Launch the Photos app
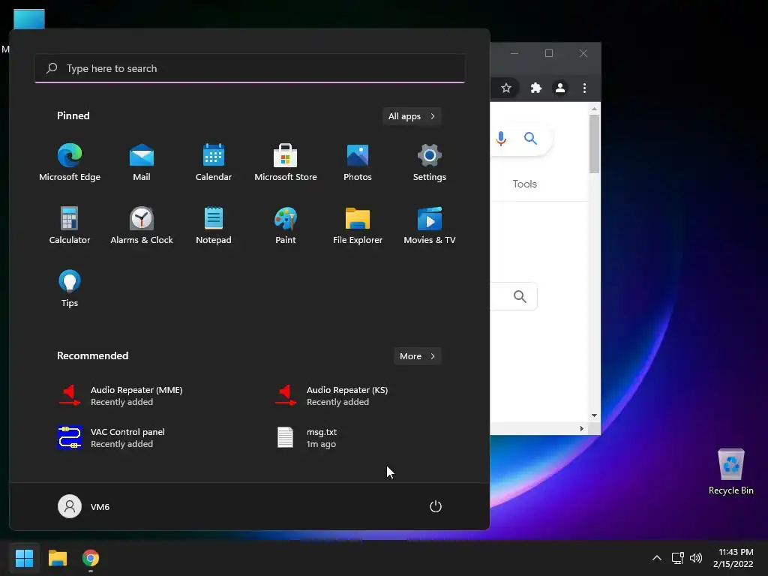Viewport: 768px width, 576px height. click(x=358, y=163)
